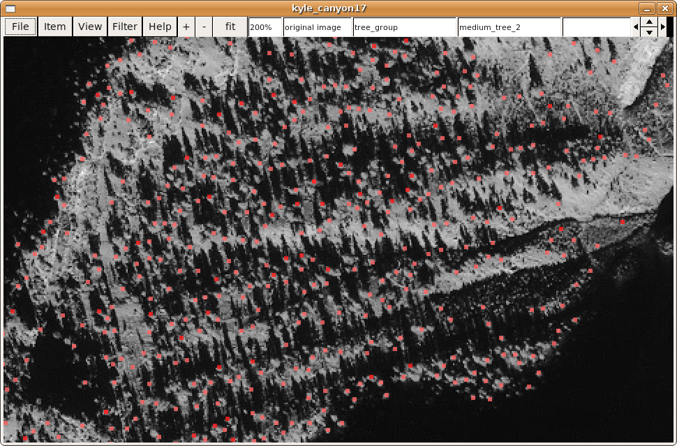
Task: Click the up arrow pan button
Action: [649, 22]
